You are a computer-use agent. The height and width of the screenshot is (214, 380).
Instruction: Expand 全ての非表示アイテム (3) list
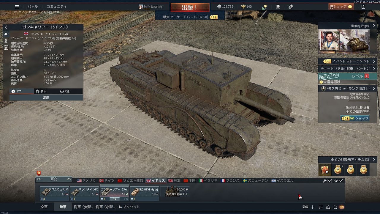coord(348,160)
